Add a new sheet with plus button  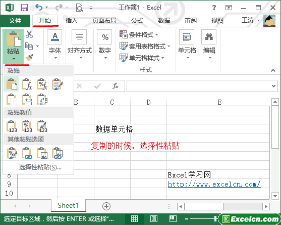pos(106,206)
